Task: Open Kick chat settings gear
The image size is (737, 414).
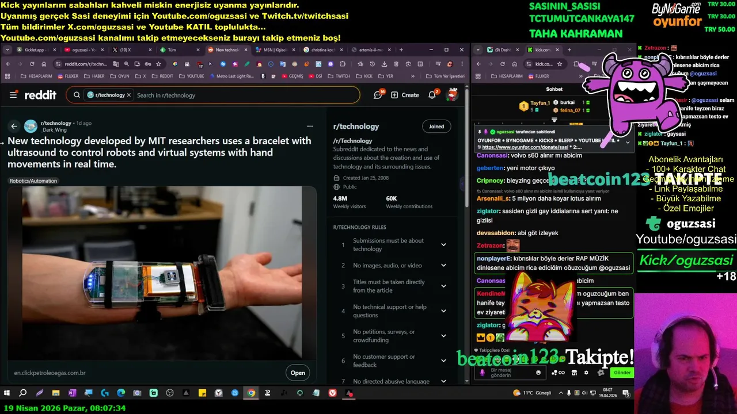Action: coord(586,373)
